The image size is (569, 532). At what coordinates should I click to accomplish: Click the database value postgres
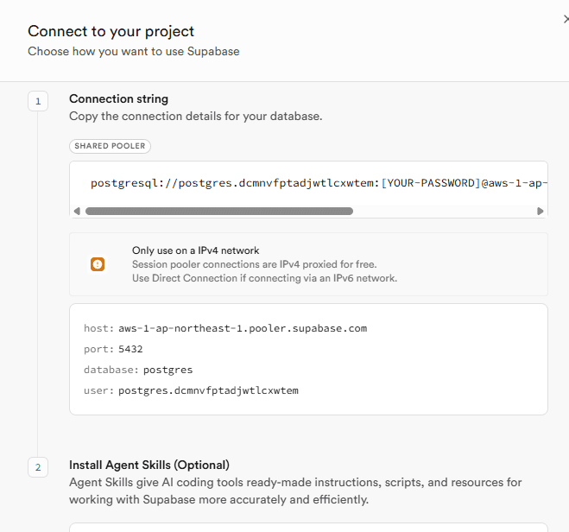168,370
